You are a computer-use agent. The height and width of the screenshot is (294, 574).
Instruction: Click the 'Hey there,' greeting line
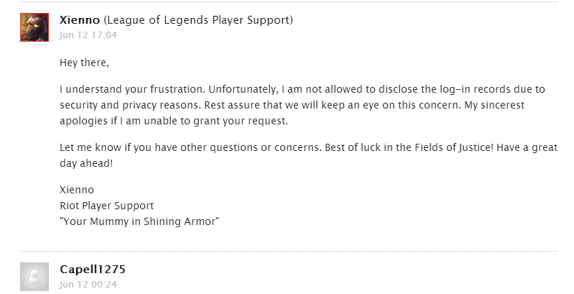pyautogui.click(x=84, y=63)
